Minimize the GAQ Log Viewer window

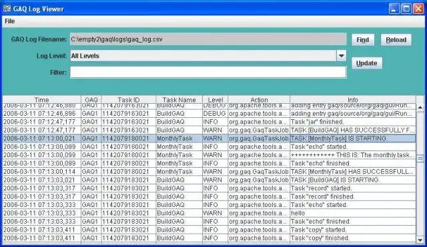pos(394,9)
